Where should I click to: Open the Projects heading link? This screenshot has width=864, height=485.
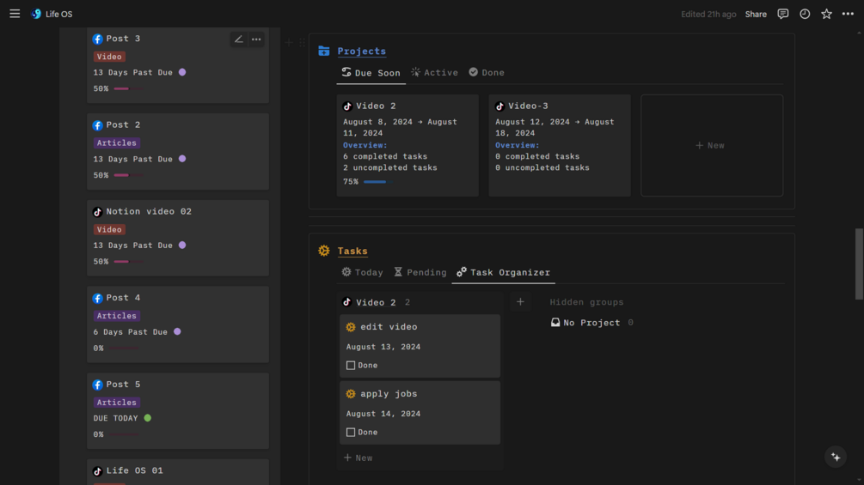click(x=361, y=52)
